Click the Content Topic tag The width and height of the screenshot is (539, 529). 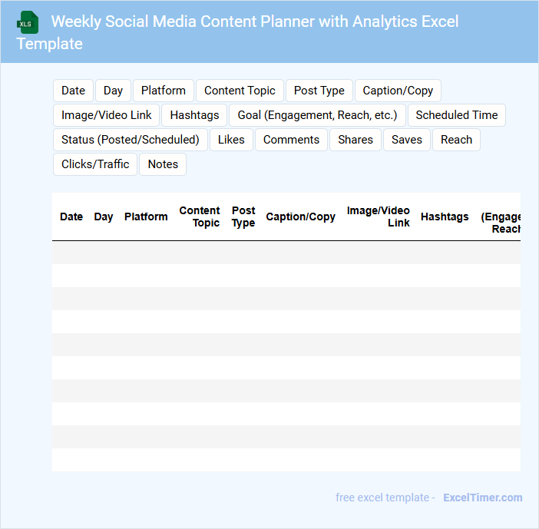(x=240, y=91)
